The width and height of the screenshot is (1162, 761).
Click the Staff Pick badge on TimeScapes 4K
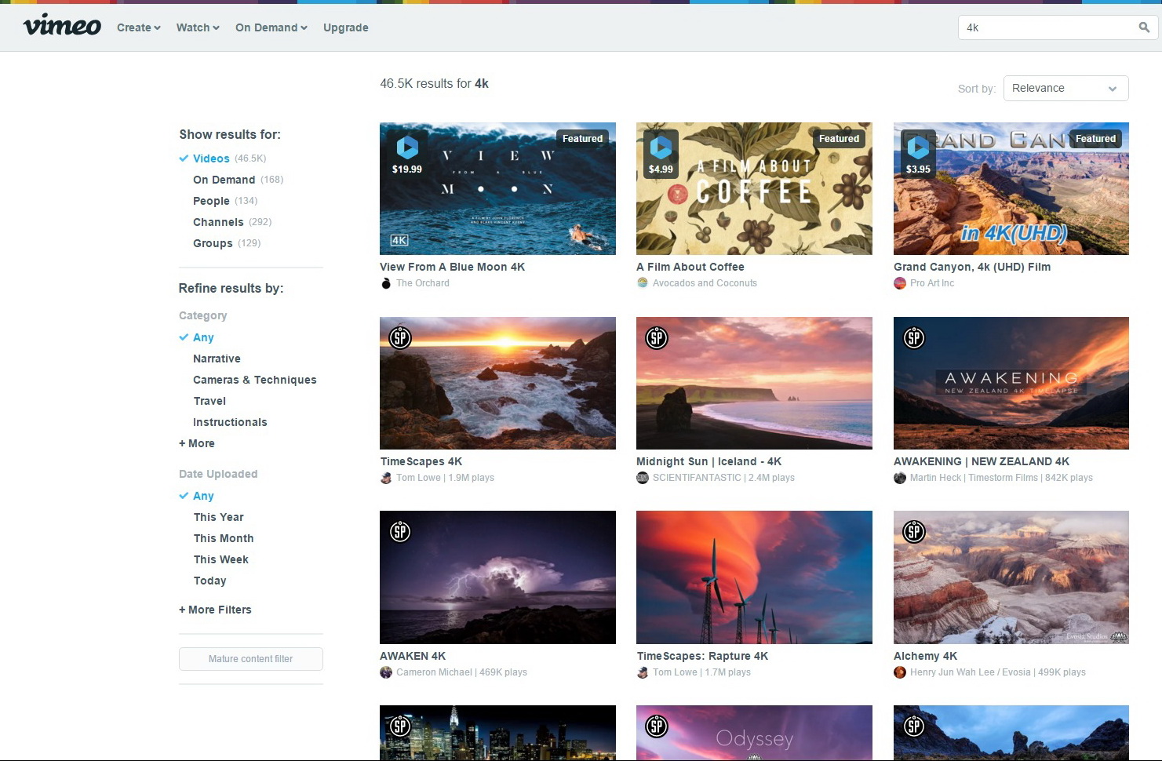[400, 338]
